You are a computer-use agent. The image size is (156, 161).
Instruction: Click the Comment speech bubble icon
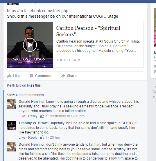(31, 76)
